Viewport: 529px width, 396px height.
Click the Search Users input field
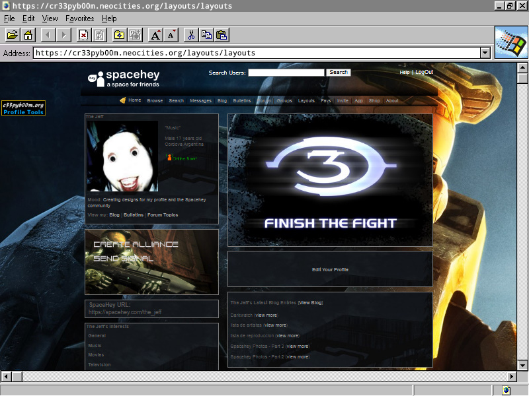[286, 73]
